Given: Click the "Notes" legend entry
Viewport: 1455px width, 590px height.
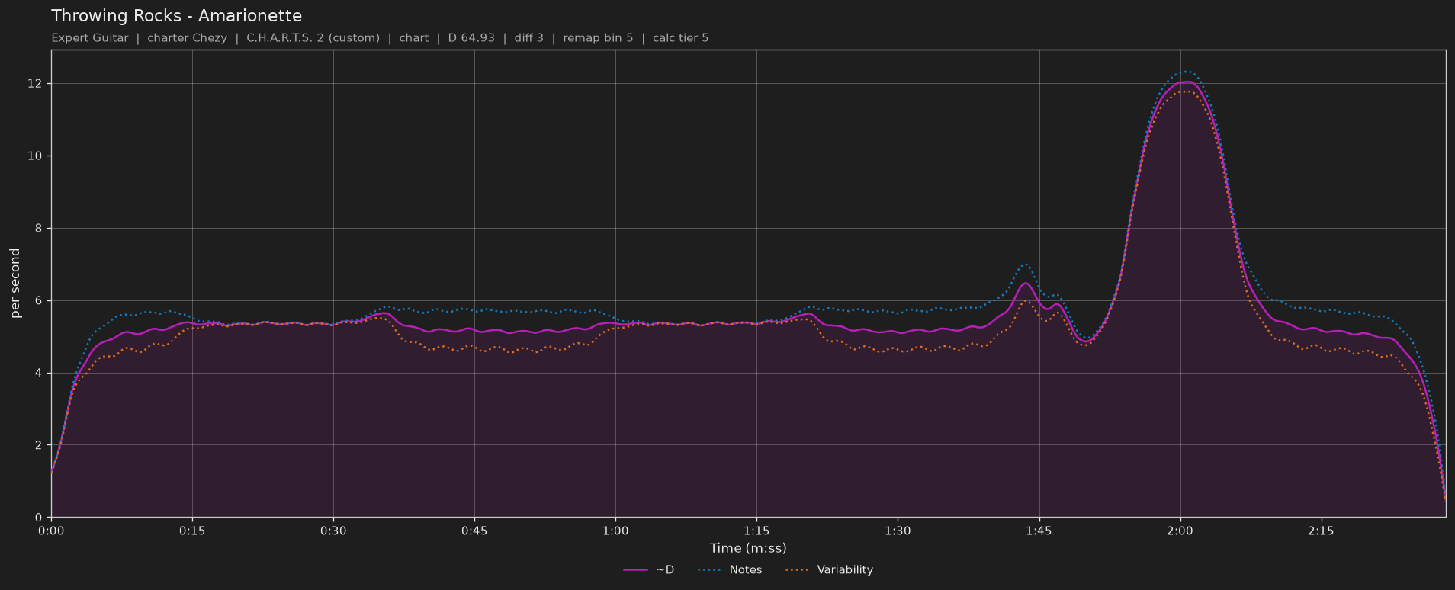Looking at the screenshot, I should (728, 569).
